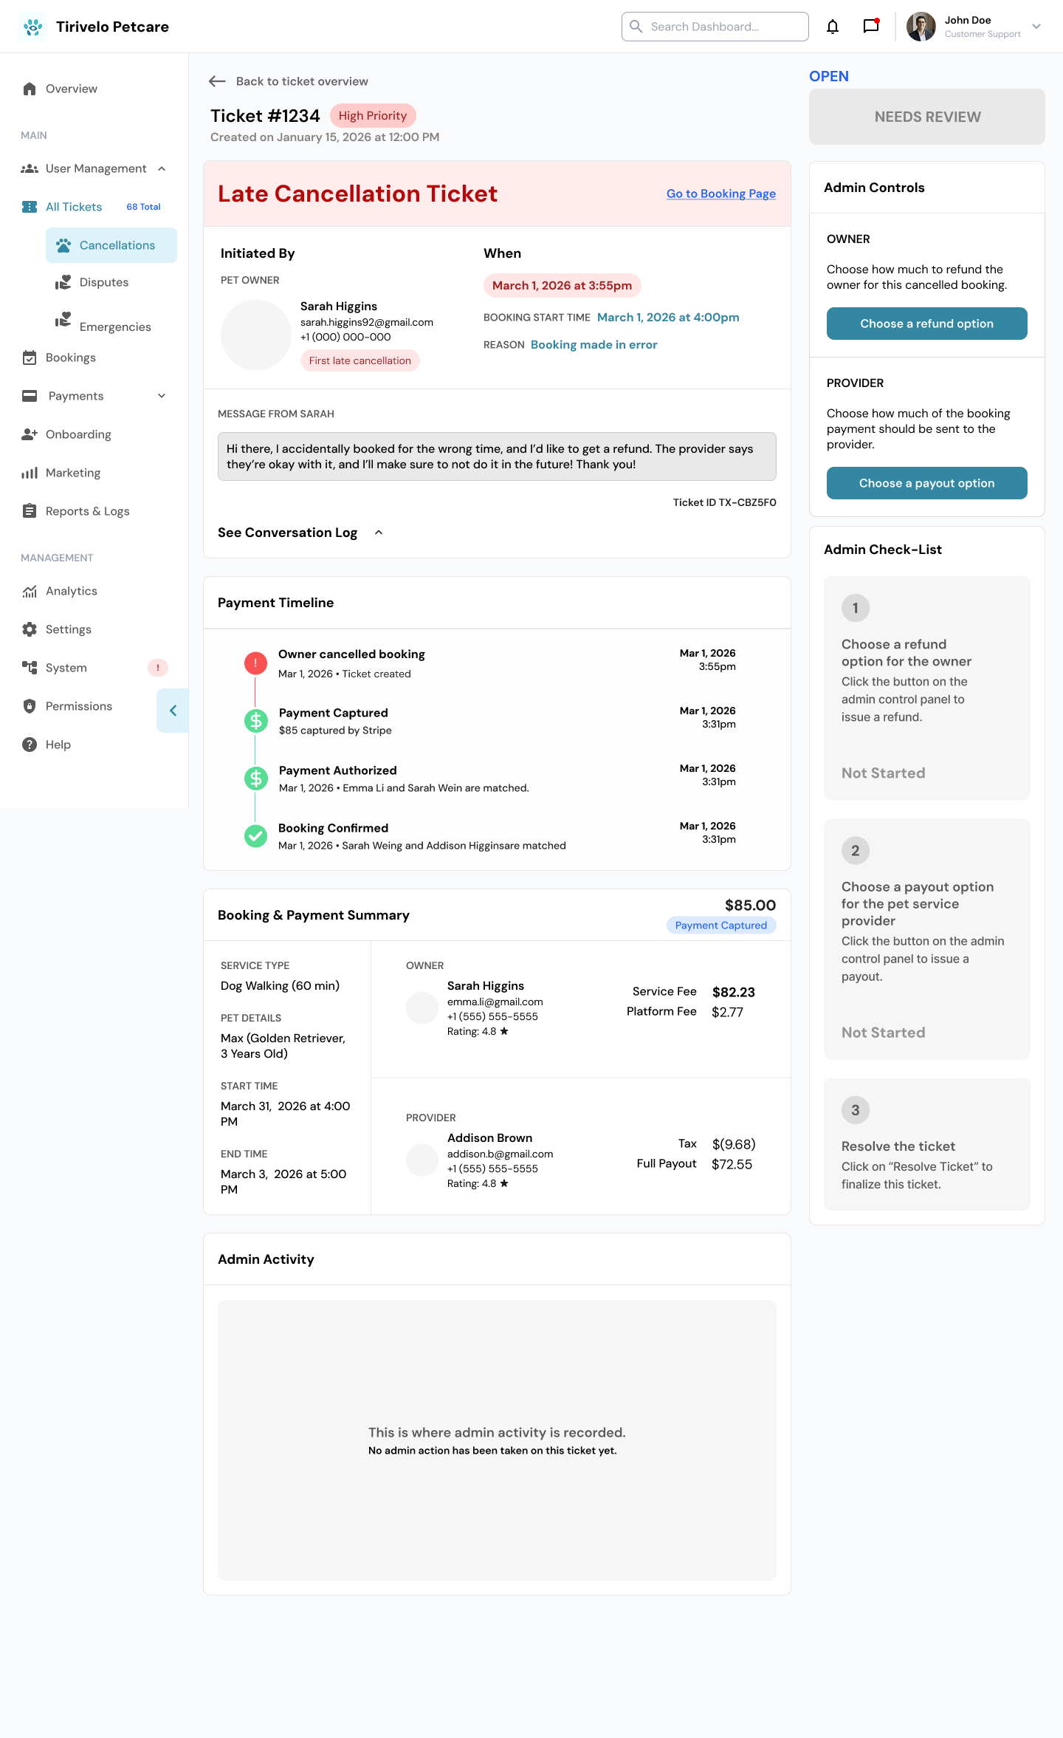Click the 68 Total badge
This screenshot has width=1063, height=1738.
(143, 207)
